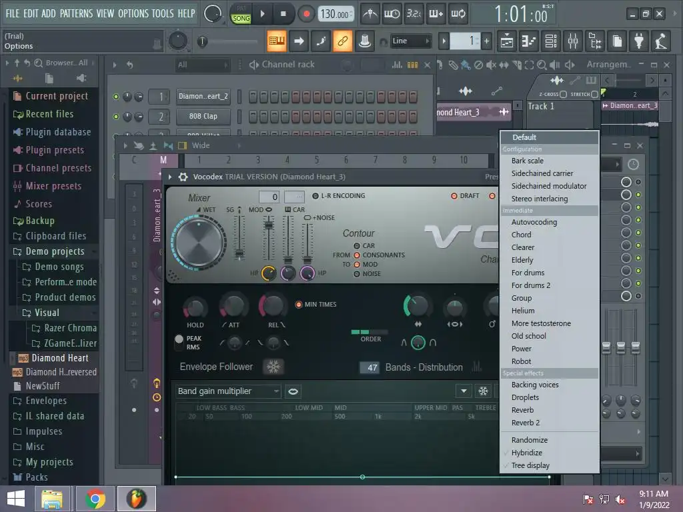Toggle L-R ENCODING option

pos(315,196)
